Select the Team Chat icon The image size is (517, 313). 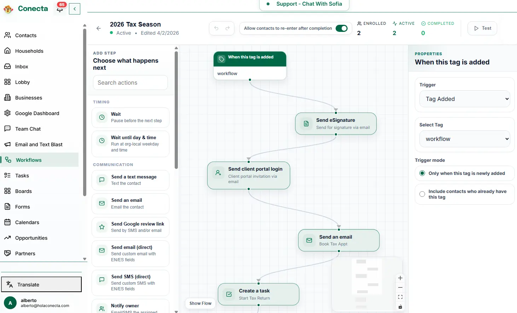coord(7,129)
